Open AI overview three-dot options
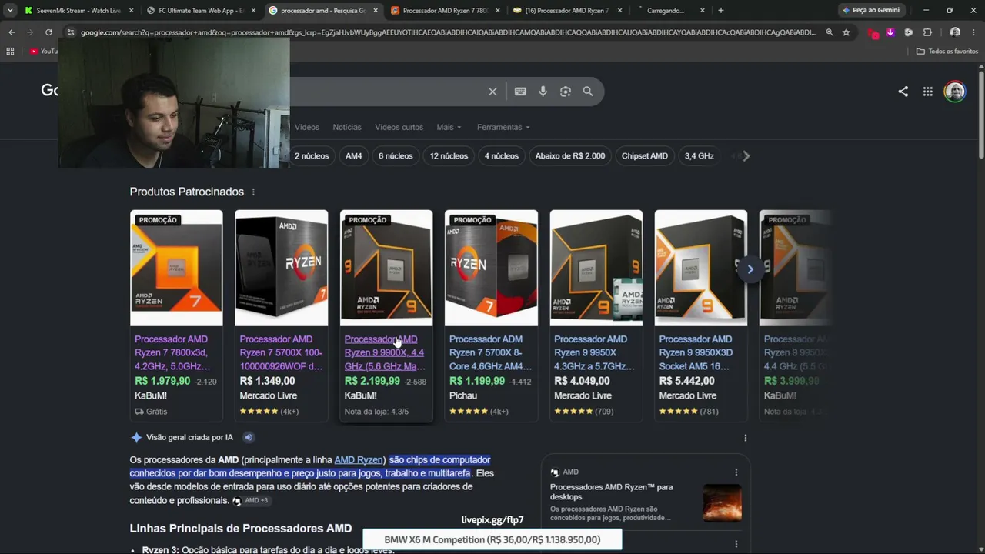The height and width of the screenshot is (554, 985). click(x=745, y=438)
